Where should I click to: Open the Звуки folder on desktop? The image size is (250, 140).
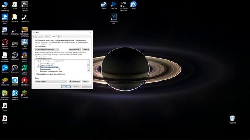click(15, 5)
